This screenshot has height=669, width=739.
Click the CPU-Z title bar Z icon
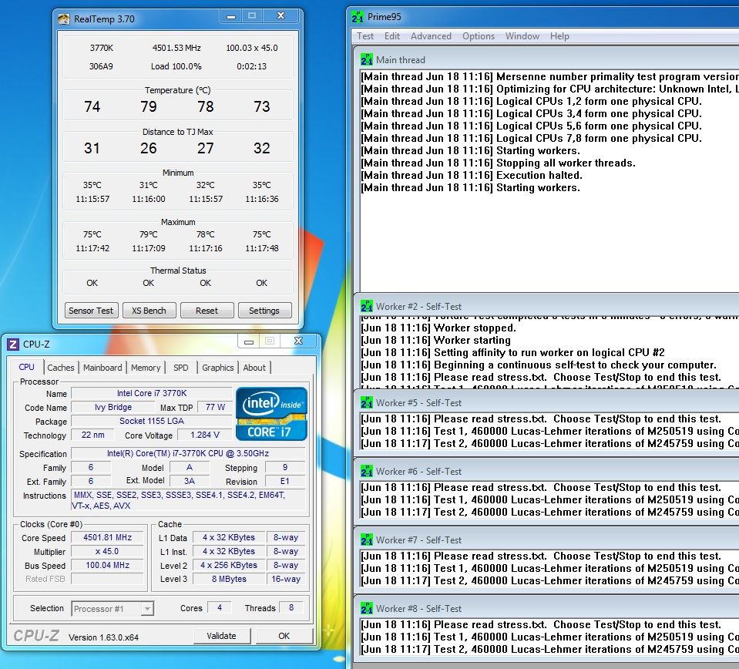coord(13,345)
